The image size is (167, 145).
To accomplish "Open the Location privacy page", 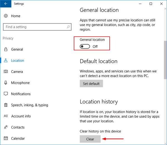I will (18, 61).
